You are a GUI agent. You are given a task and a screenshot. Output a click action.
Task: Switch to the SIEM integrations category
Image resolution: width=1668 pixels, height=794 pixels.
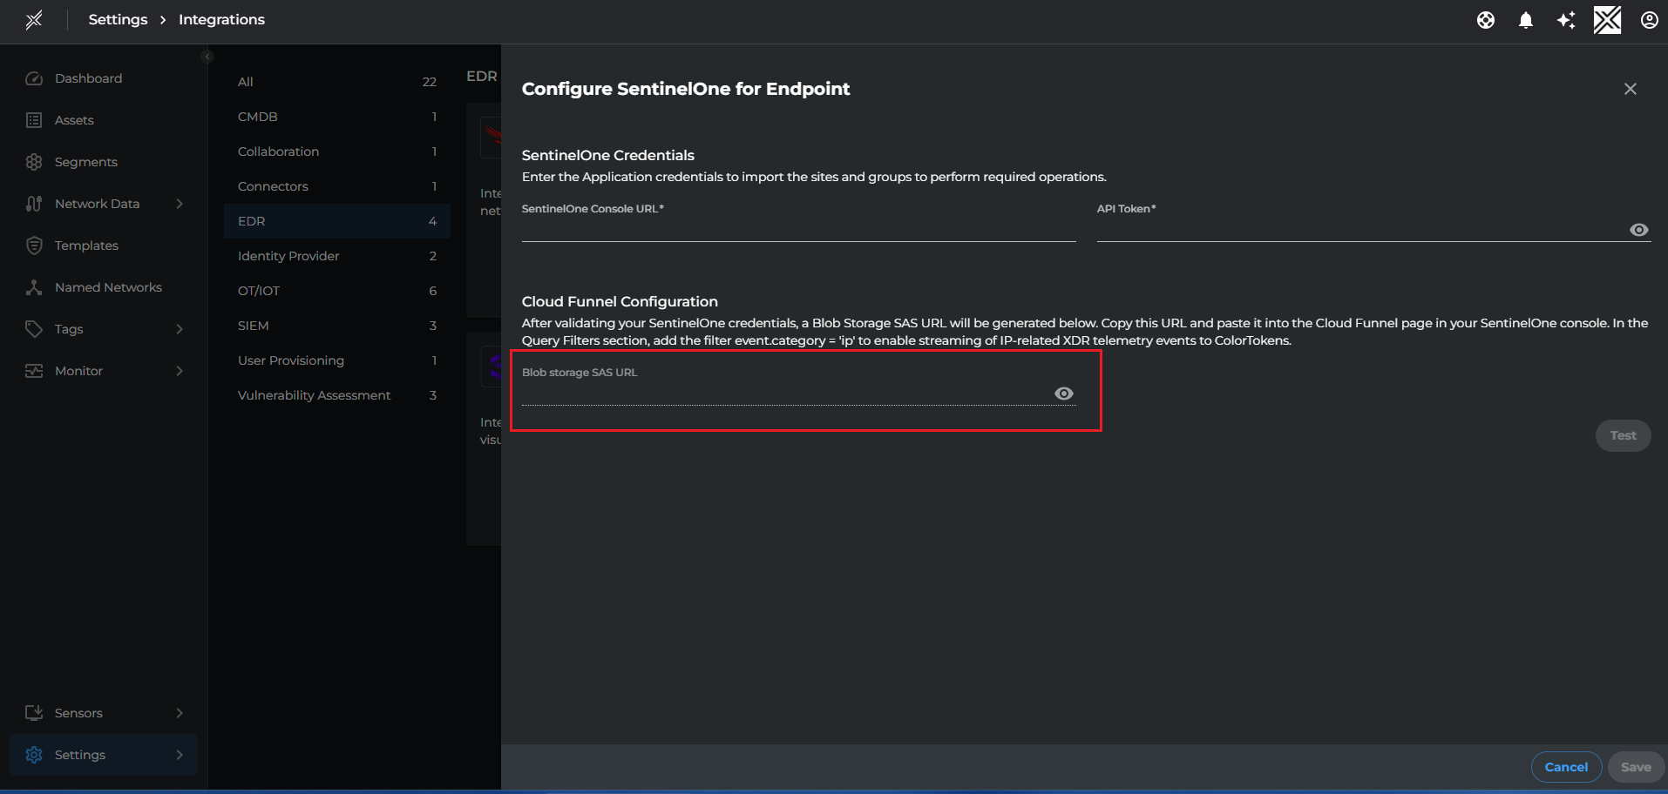[x=252, y=325]
